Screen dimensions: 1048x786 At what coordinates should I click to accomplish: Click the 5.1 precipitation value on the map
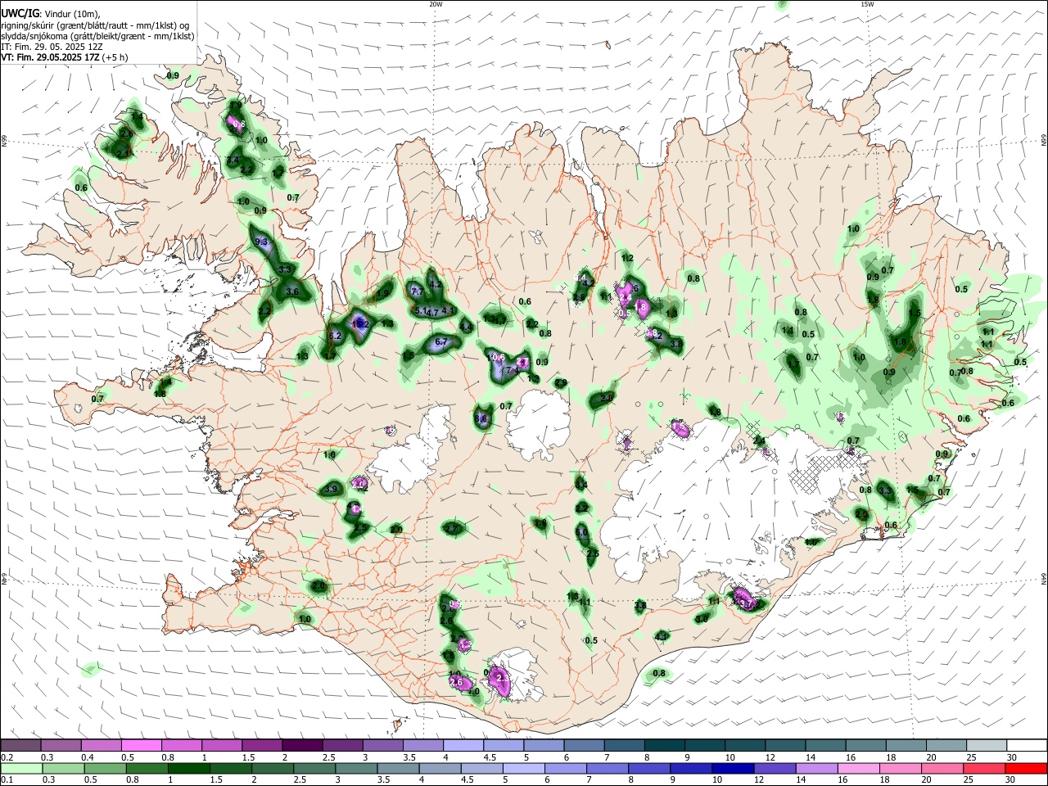click(422, 311)
